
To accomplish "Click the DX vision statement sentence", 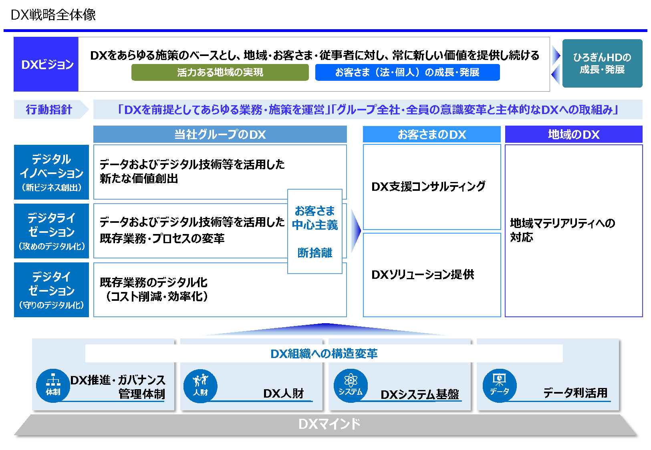I will tap(315, 55).
